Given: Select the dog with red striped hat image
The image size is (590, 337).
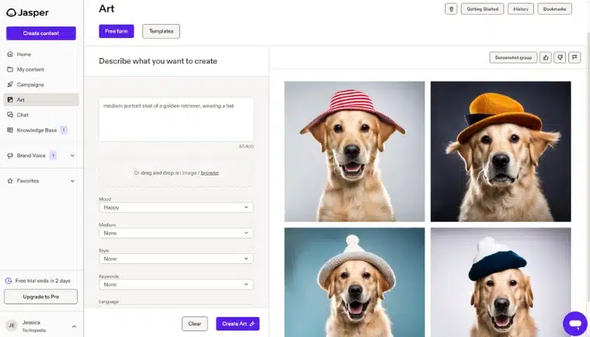Looking at the screenshot, I should coord(355,151).
